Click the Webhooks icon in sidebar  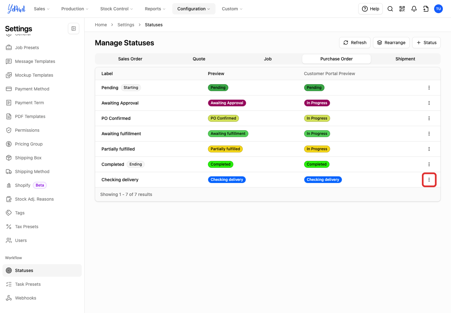9,298
